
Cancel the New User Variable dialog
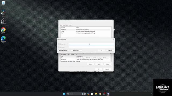[110, 50]
